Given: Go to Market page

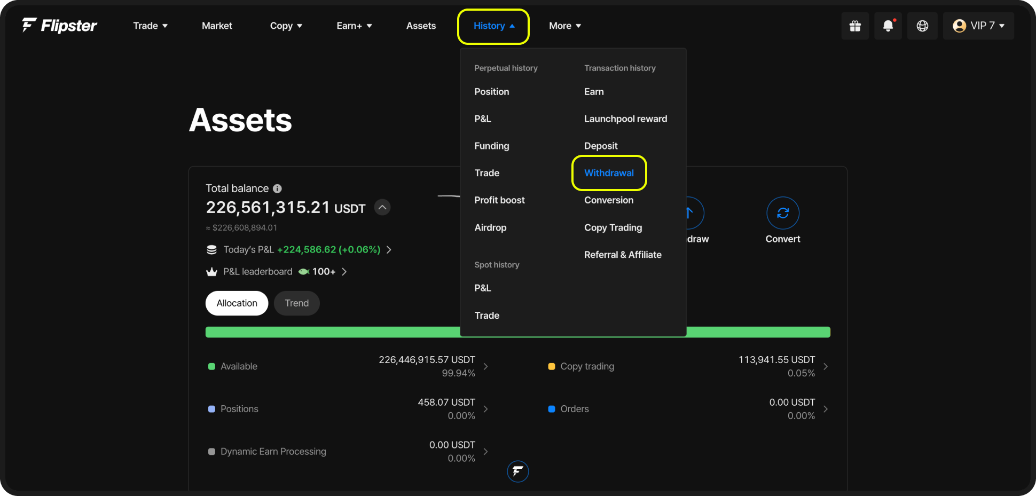Looking at the screenshot, I should 217,26.
